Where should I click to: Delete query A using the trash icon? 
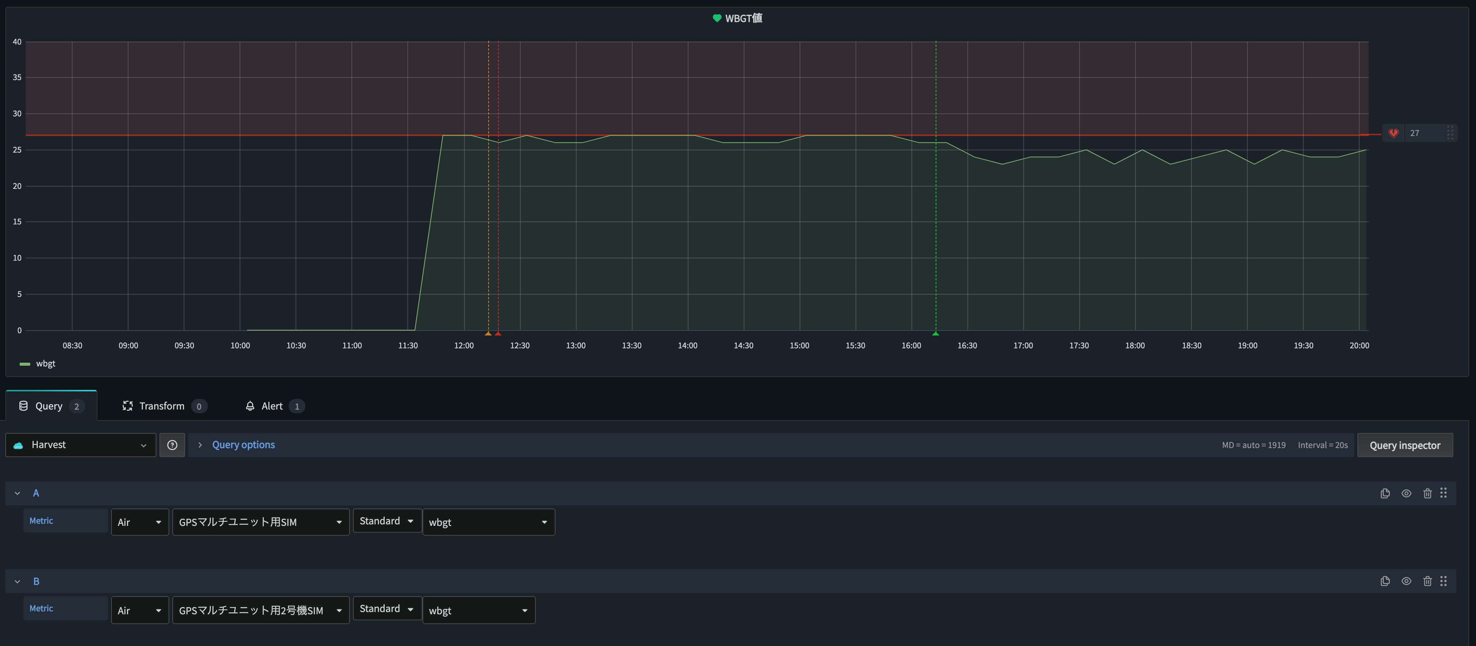pyautogui.click(x=1427, y=493)
